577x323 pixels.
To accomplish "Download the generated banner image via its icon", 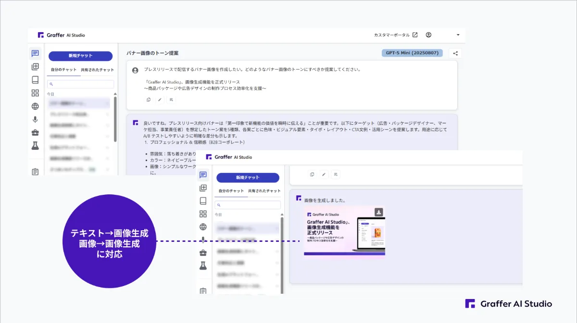I will [379, 212].
